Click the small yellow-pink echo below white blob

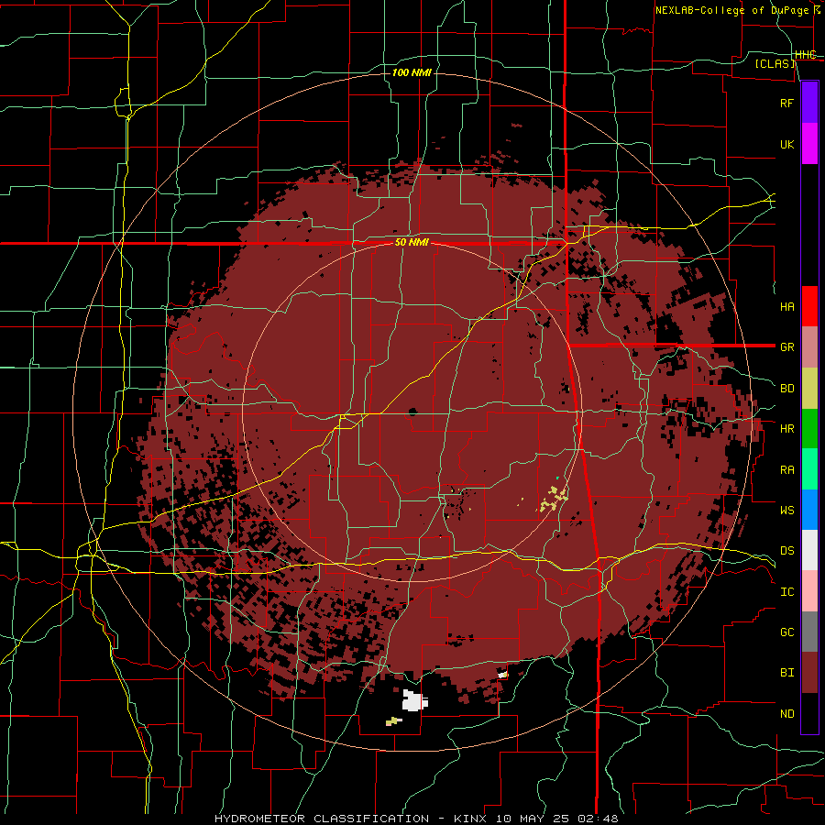pyautogui.click(x=393, y=720)
